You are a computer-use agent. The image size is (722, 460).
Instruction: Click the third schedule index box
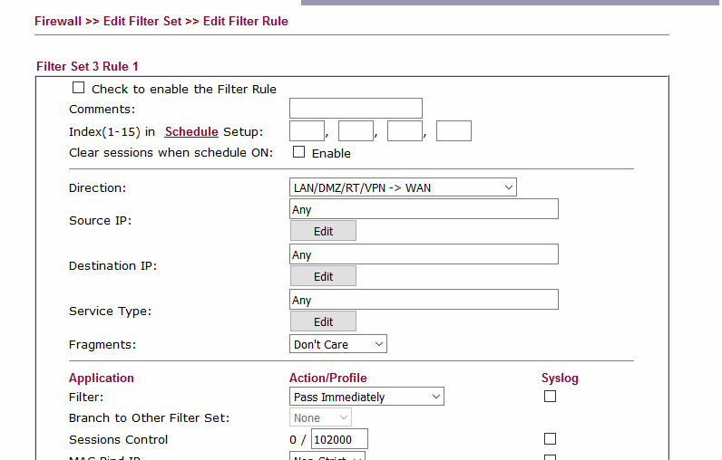point(405,131)
